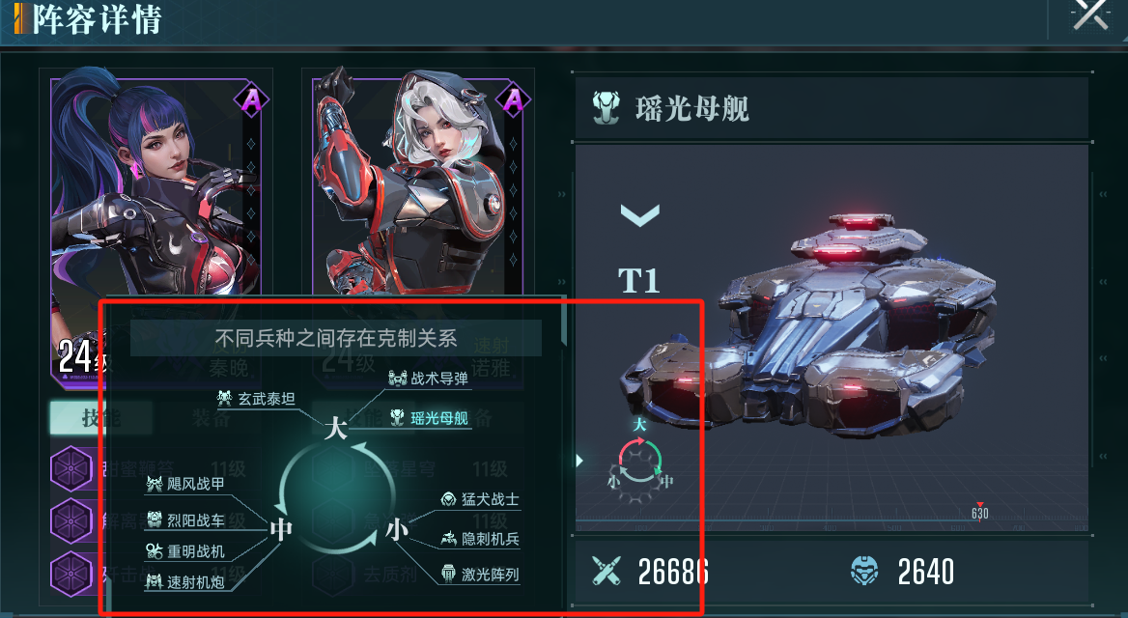This screenshot has height=618, width=1128.
Task: Select 重明战机 unit entry
Action: pyautogui.click(x=185, y=551)
